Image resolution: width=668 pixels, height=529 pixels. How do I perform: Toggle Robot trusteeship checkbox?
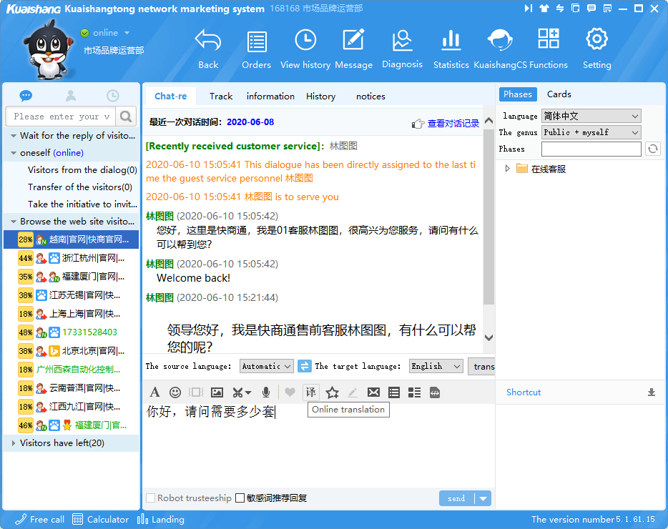click(150, 498)
